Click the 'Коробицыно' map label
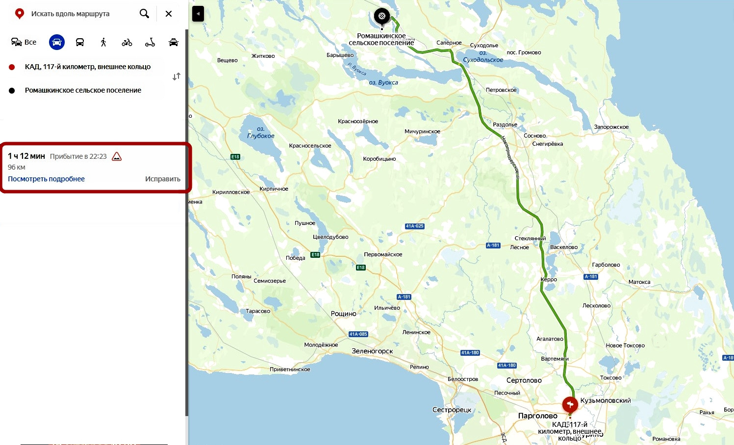 point(380,159)
